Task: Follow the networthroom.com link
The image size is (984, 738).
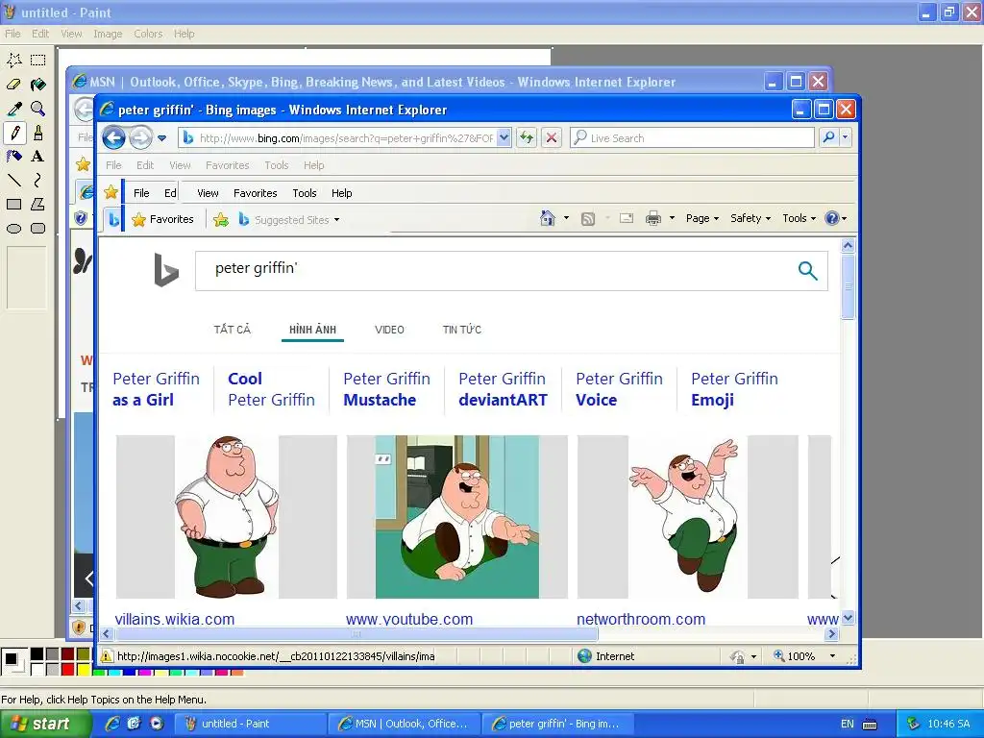Action: pyautogui.click(x=641, y=620)
